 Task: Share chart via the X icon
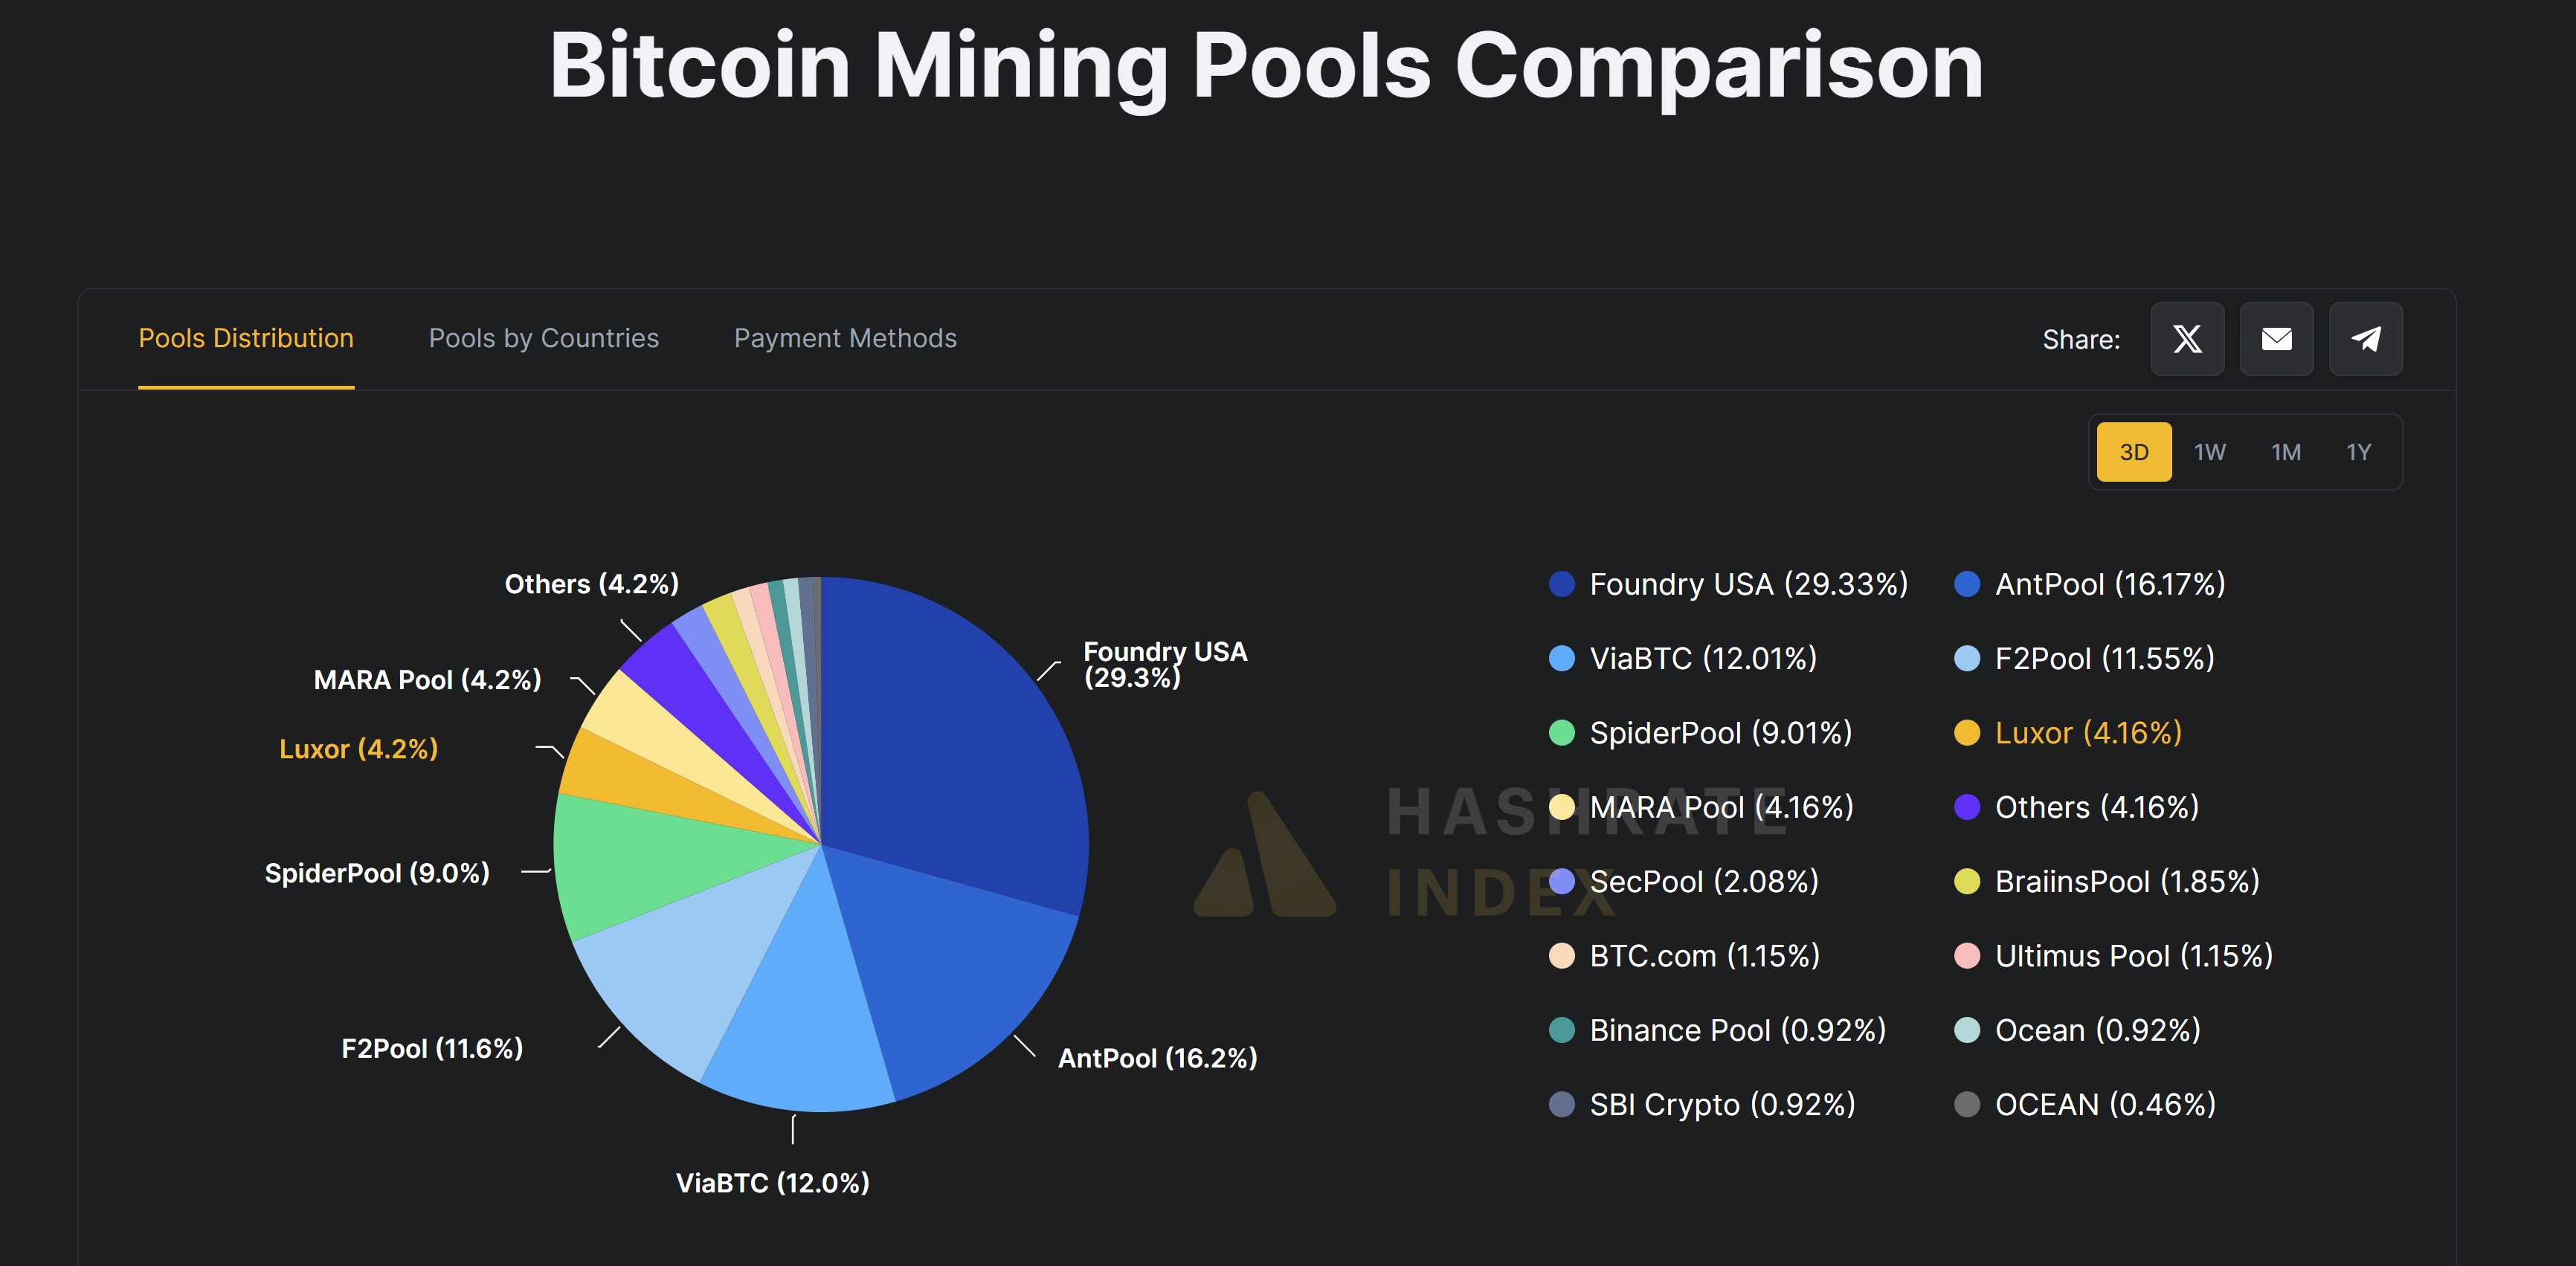(x=2187, y=339)
